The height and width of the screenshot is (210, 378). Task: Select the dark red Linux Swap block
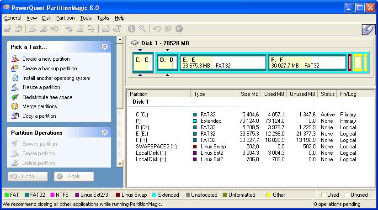[350, 63]
